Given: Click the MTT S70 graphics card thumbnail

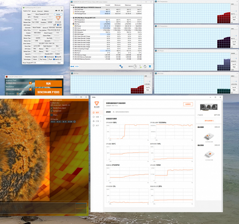Looking at the screenshot, I should pyautogui.click(x=209, y=107).
